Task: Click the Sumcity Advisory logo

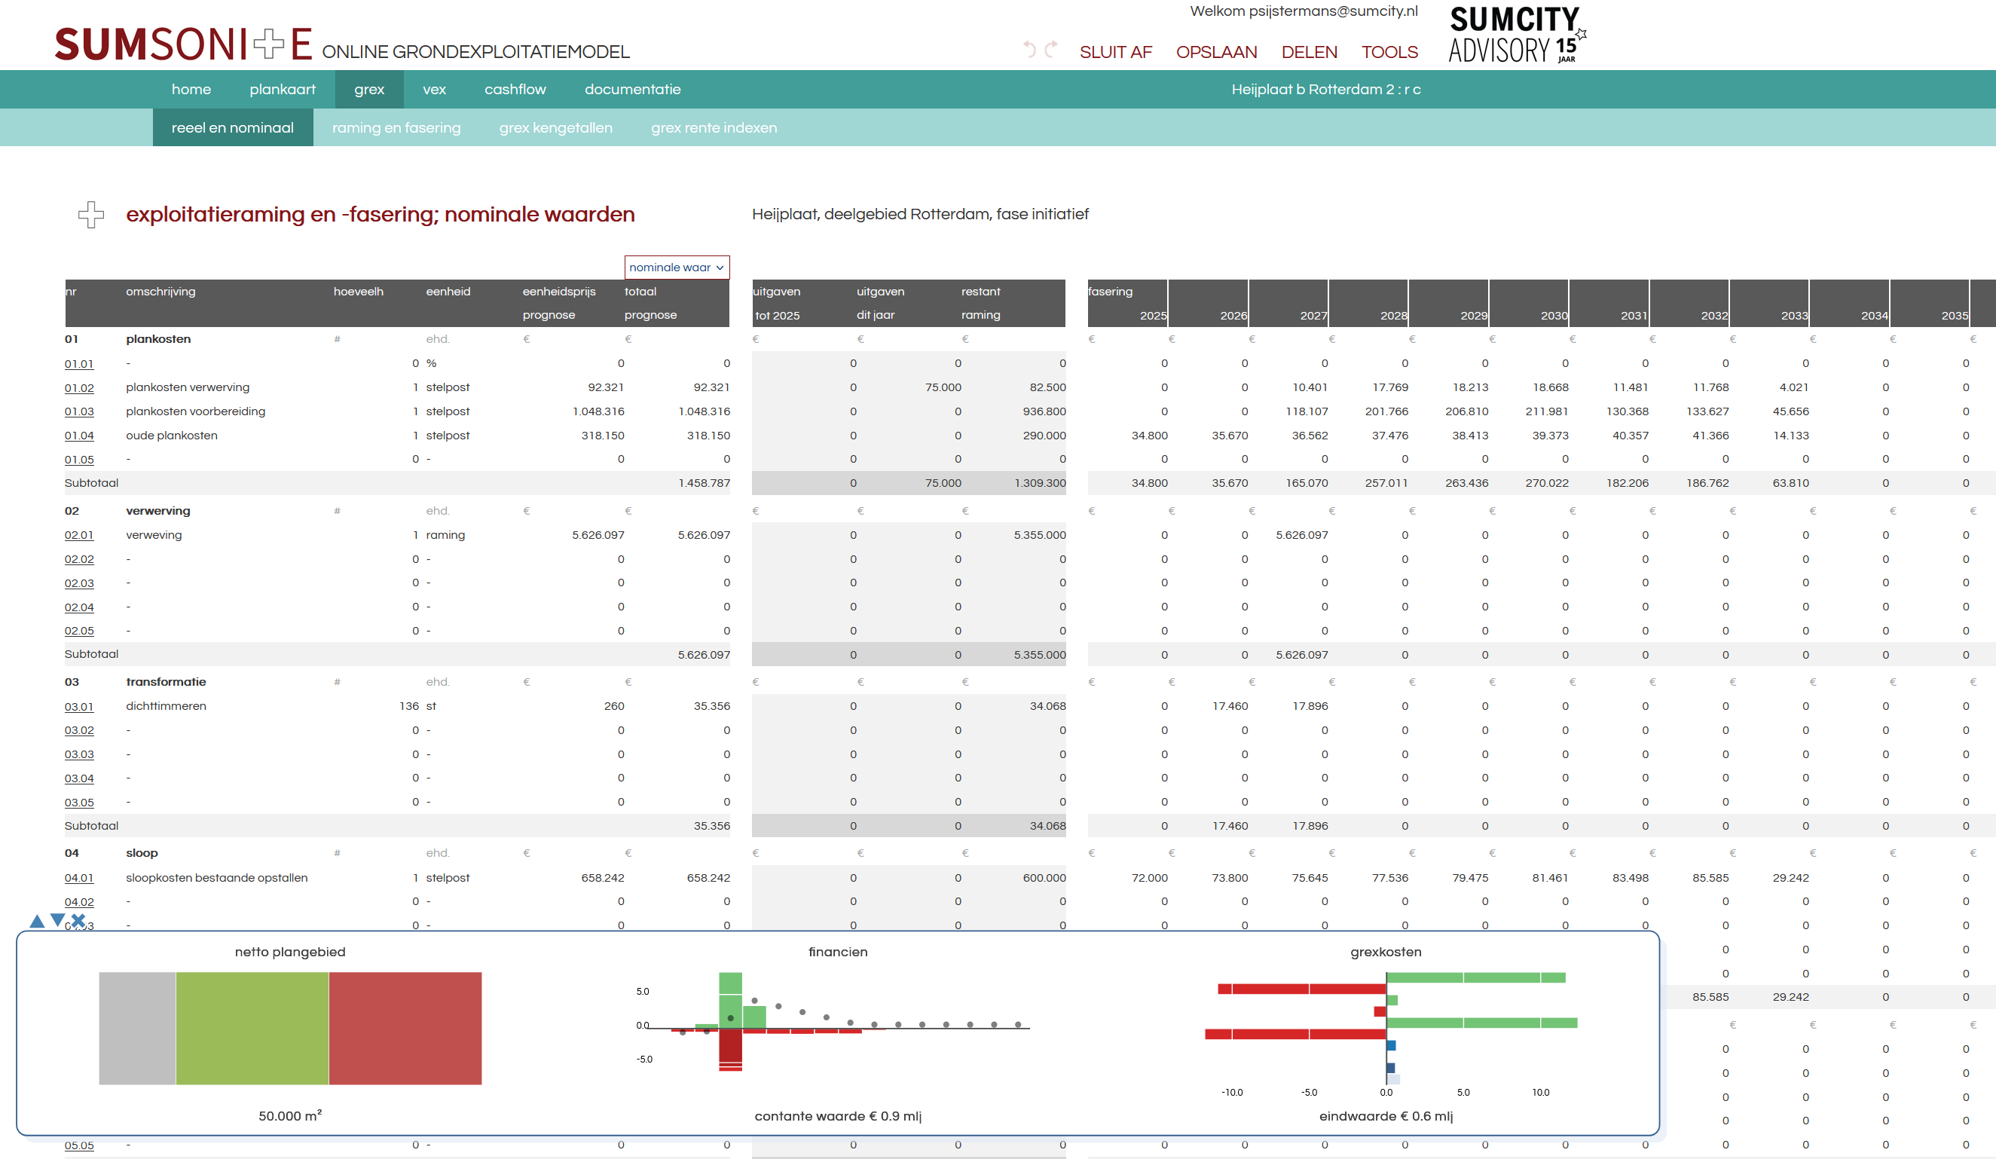Action: (1517, 35)
